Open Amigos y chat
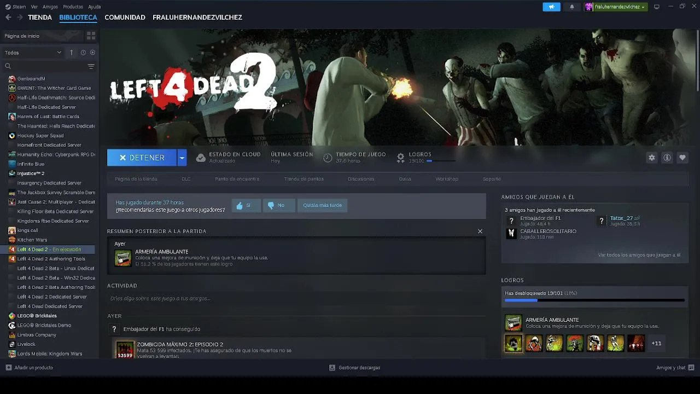This screenshot has width=700, height=394. coord(675,368)
